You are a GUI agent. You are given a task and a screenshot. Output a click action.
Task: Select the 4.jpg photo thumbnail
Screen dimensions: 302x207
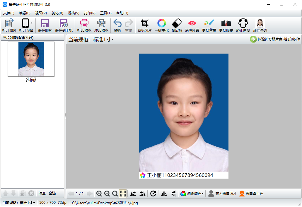coord(31,59)
